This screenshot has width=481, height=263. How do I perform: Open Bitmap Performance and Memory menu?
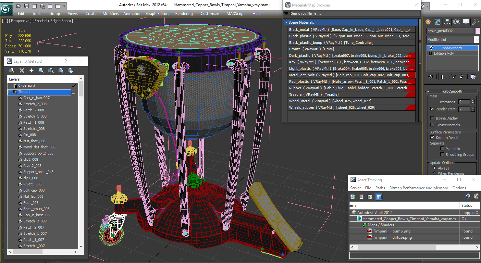(x=418, y=188)
